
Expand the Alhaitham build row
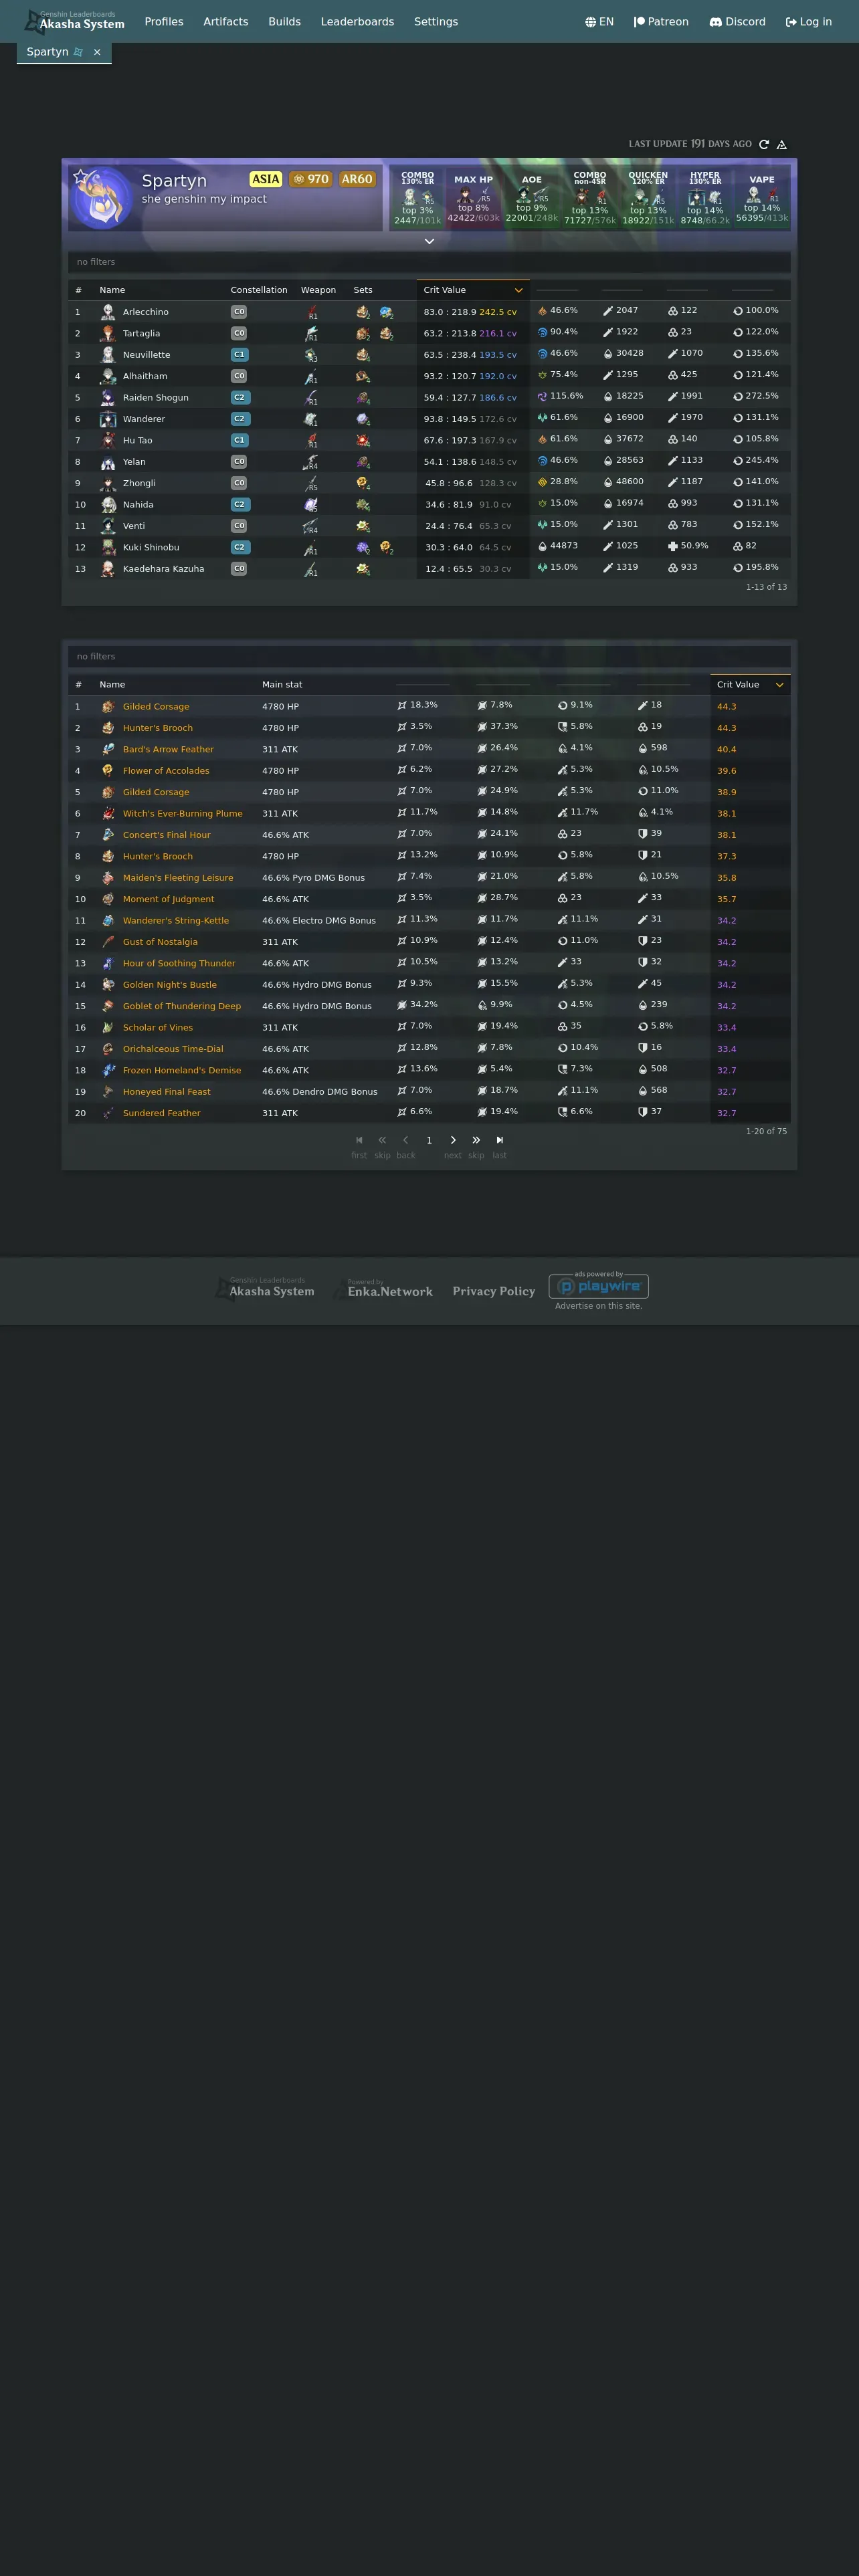tap(429, 376)
